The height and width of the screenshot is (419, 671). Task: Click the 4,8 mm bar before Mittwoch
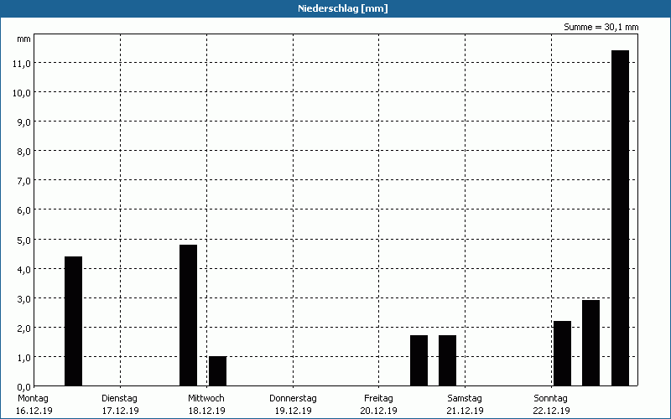coord(188,315)
